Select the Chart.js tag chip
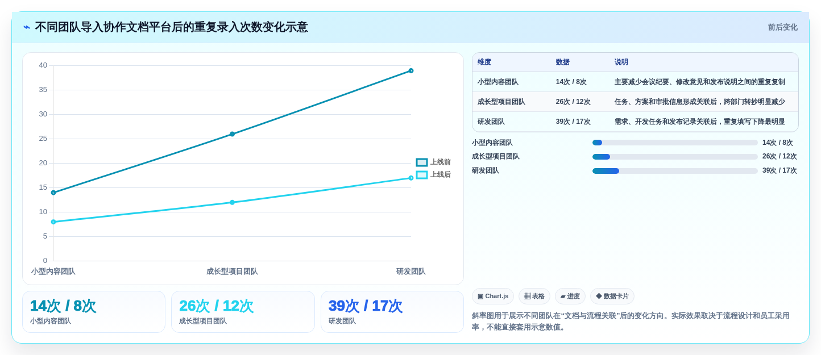 coord(492,296)
